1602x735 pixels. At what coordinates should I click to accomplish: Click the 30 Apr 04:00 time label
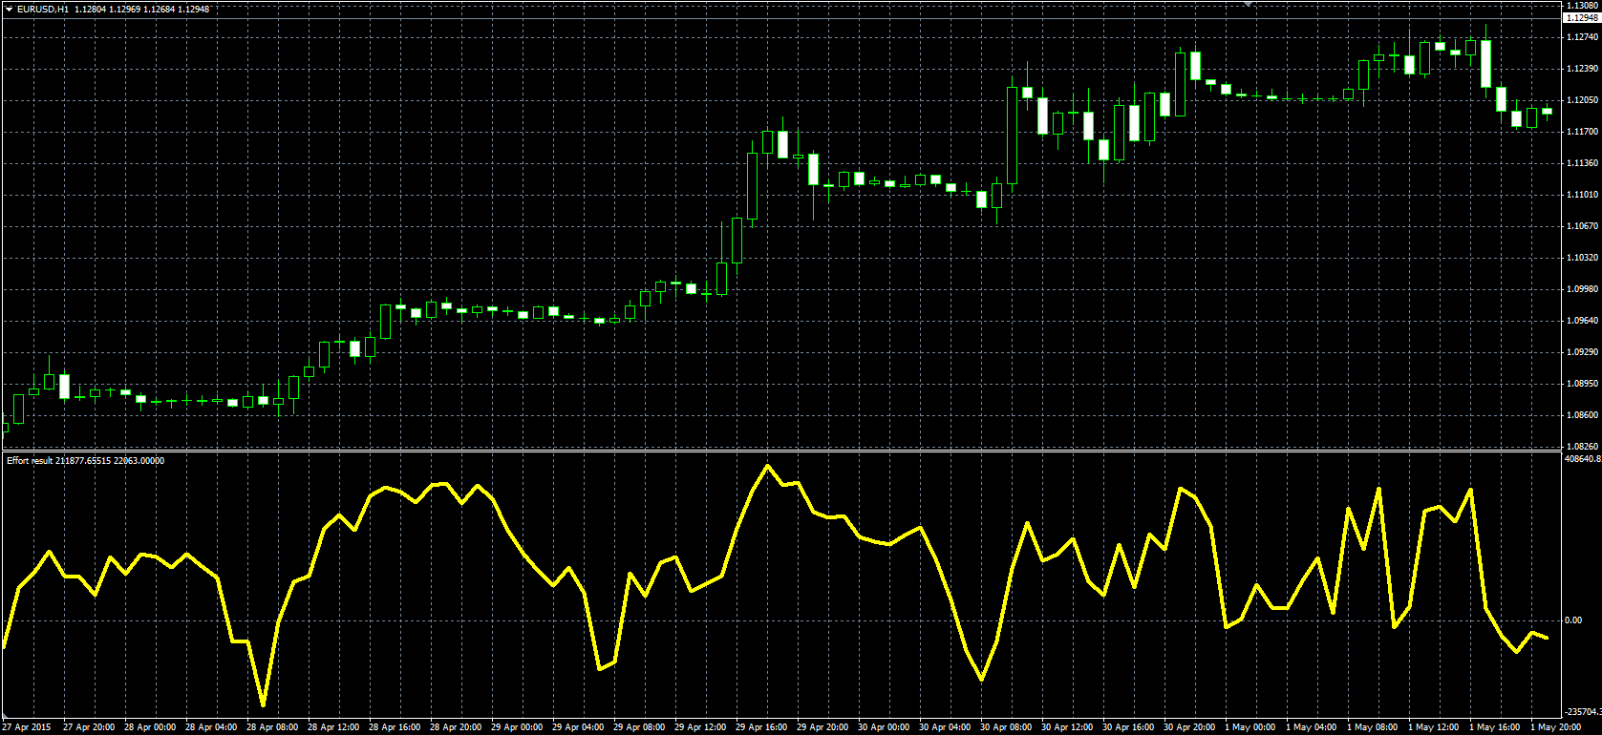[x=945, y=727]
